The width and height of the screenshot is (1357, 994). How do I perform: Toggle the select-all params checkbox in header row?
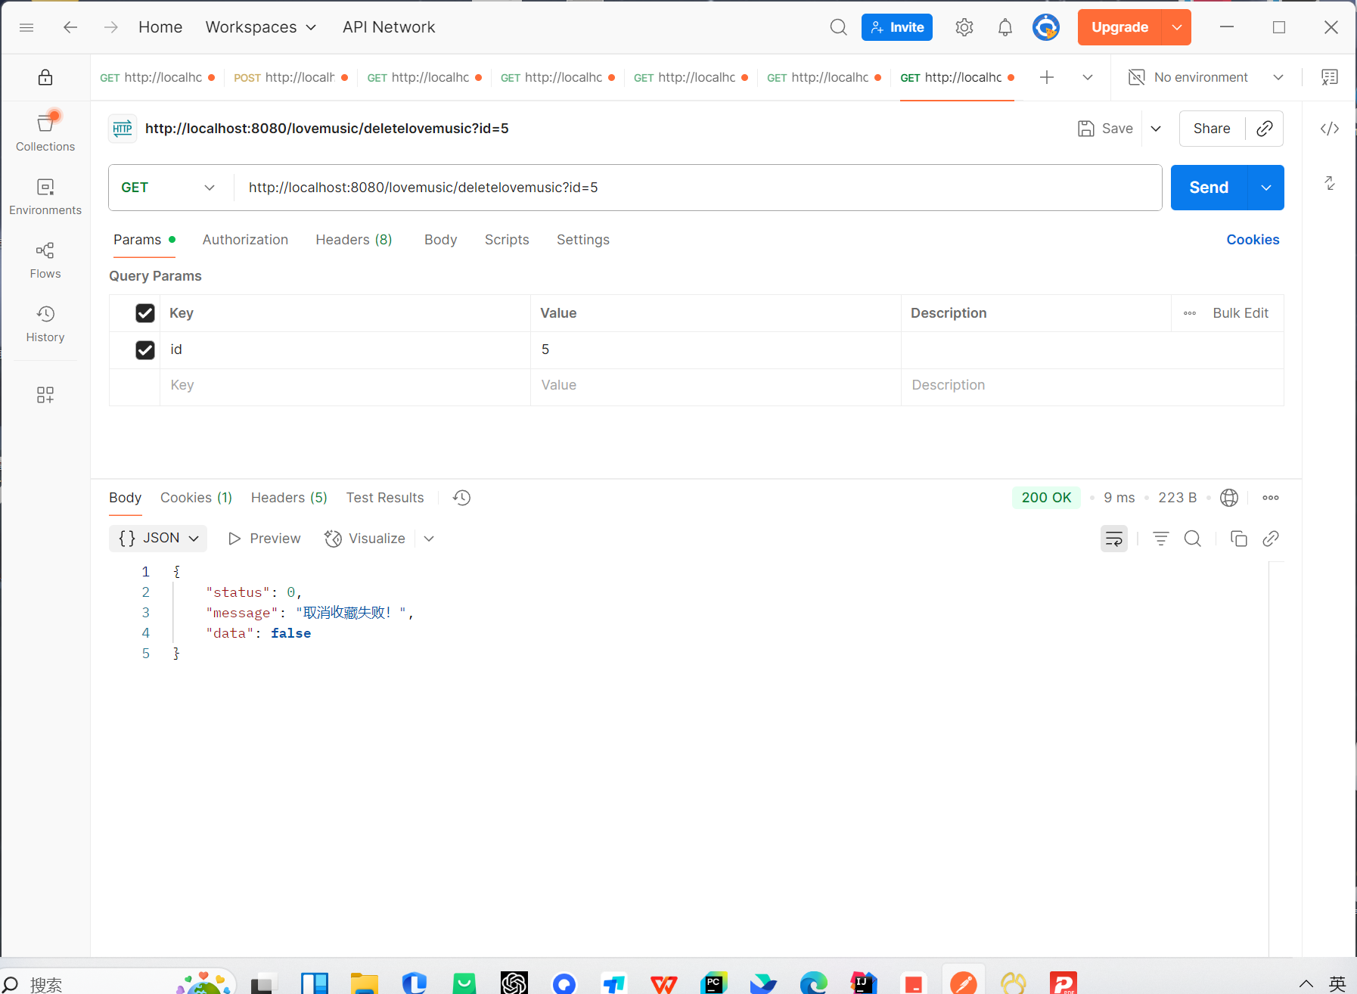pos(145,313)
